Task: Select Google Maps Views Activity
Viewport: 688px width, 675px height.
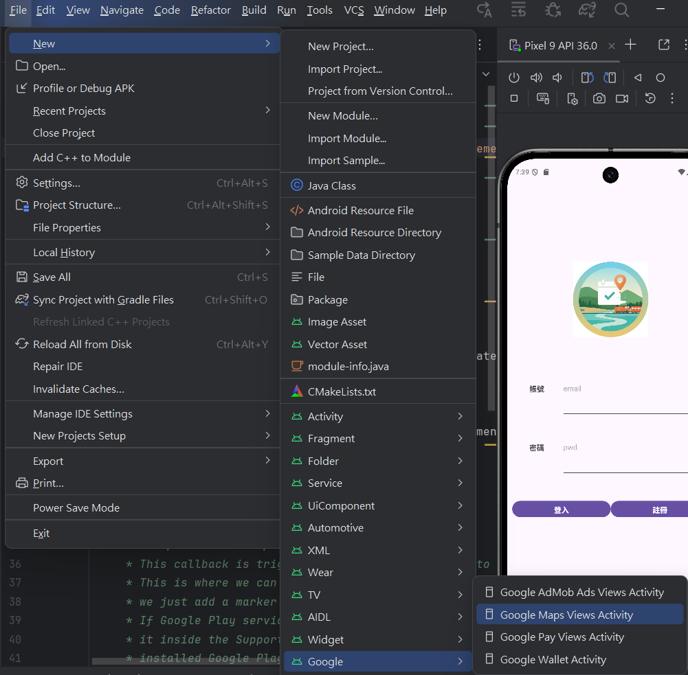Action: click(x=579, y=615)
